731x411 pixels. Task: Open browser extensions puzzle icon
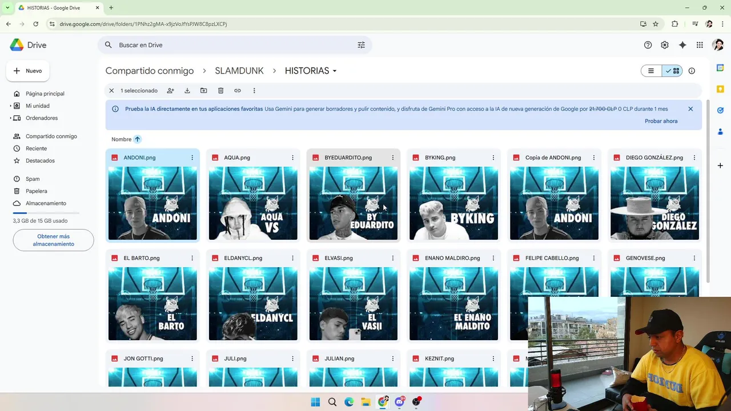coord(674,24)
